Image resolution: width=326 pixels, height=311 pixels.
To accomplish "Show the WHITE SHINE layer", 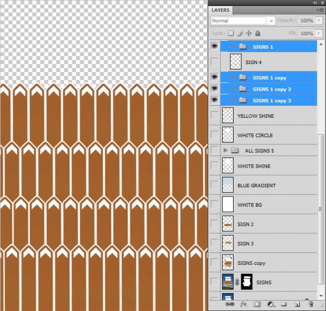I will click(x=215, y=166).
